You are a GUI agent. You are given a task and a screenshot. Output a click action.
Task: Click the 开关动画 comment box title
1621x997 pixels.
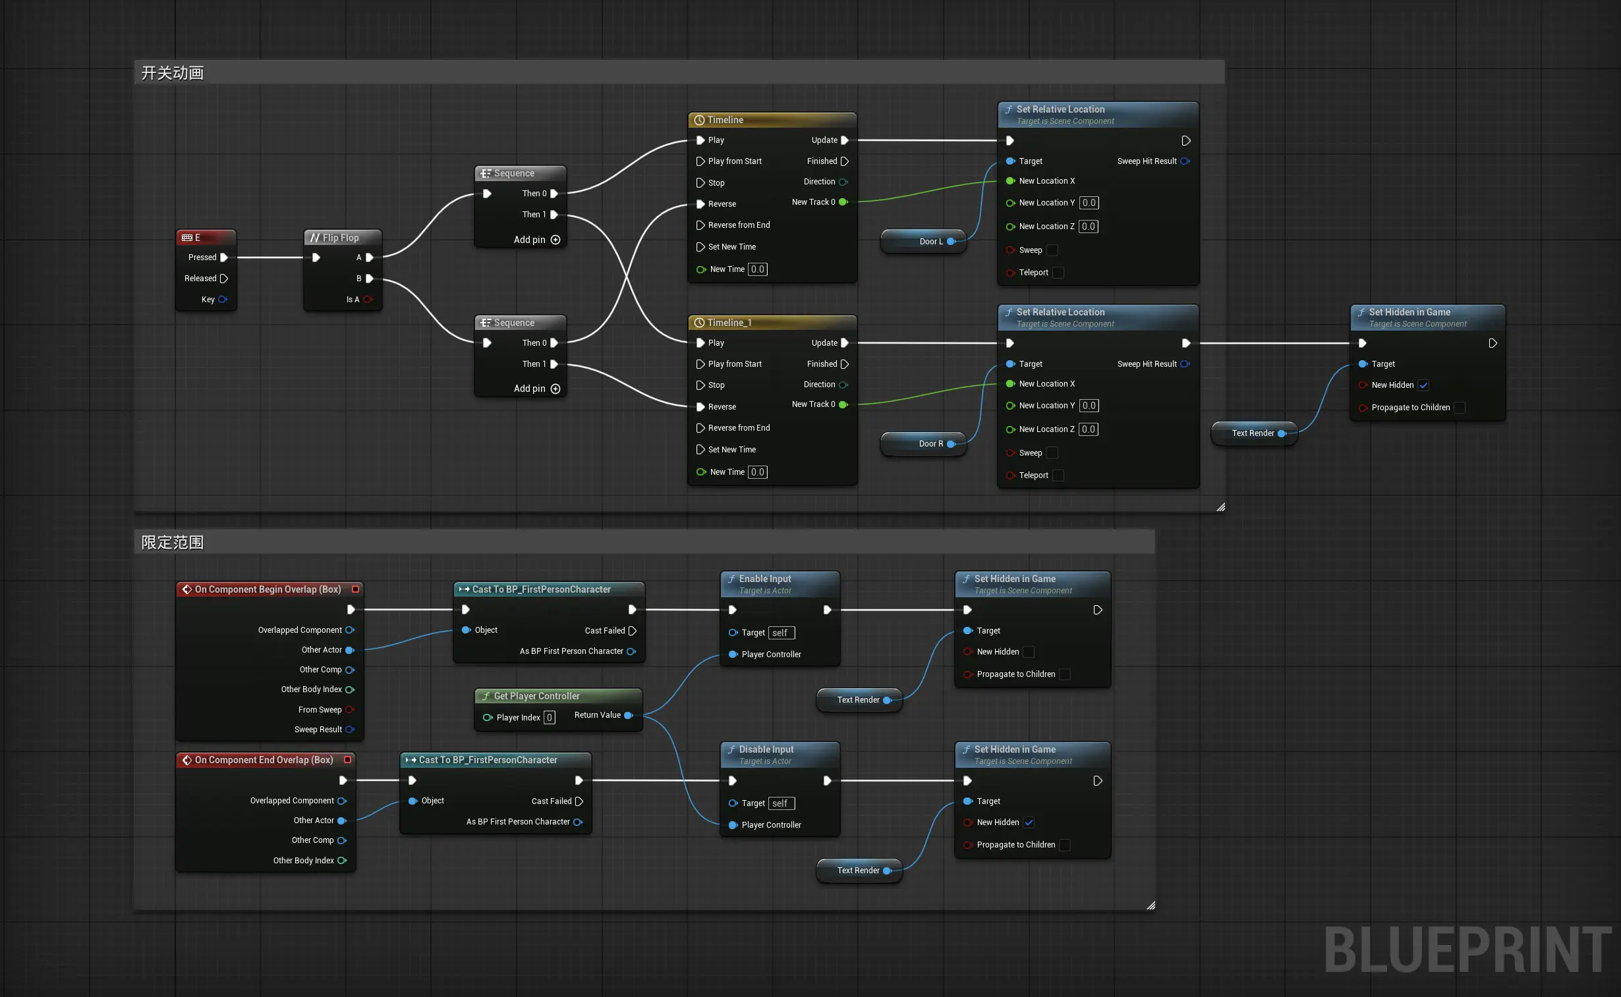[173, 72]
